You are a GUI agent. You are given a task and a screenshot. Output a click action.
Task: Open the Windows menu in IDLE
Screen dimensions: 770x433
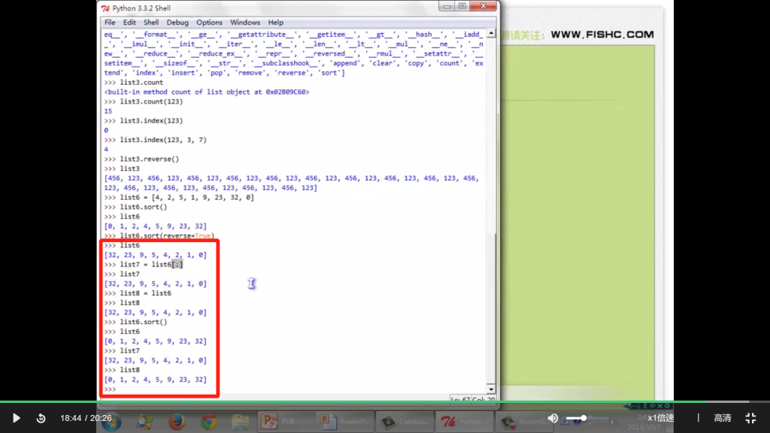[x=245, y=23]
